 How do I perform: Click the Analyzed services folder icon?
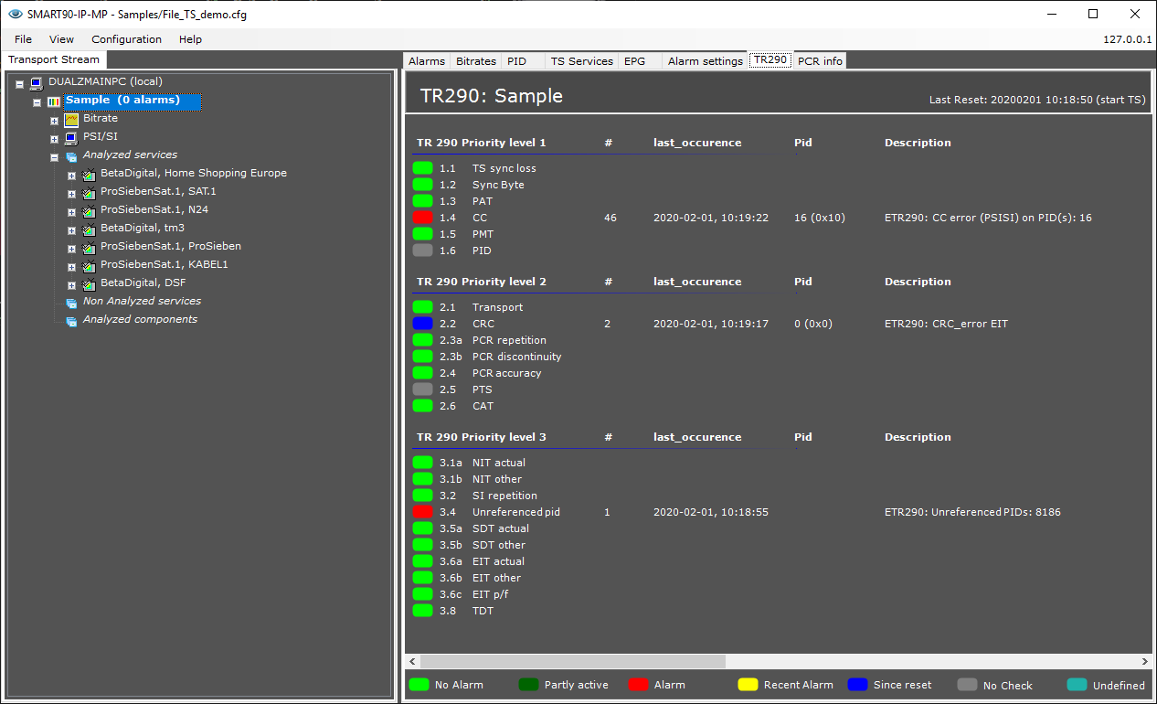pyautogui.click(x=71, y=156)
